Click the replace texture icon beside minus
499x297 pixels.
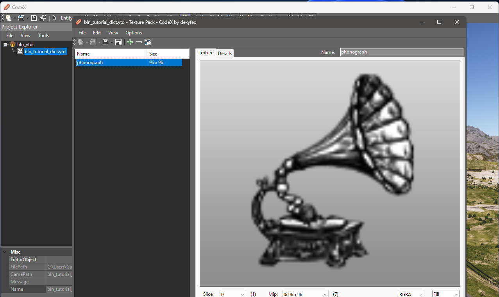[x=148, y=42]
